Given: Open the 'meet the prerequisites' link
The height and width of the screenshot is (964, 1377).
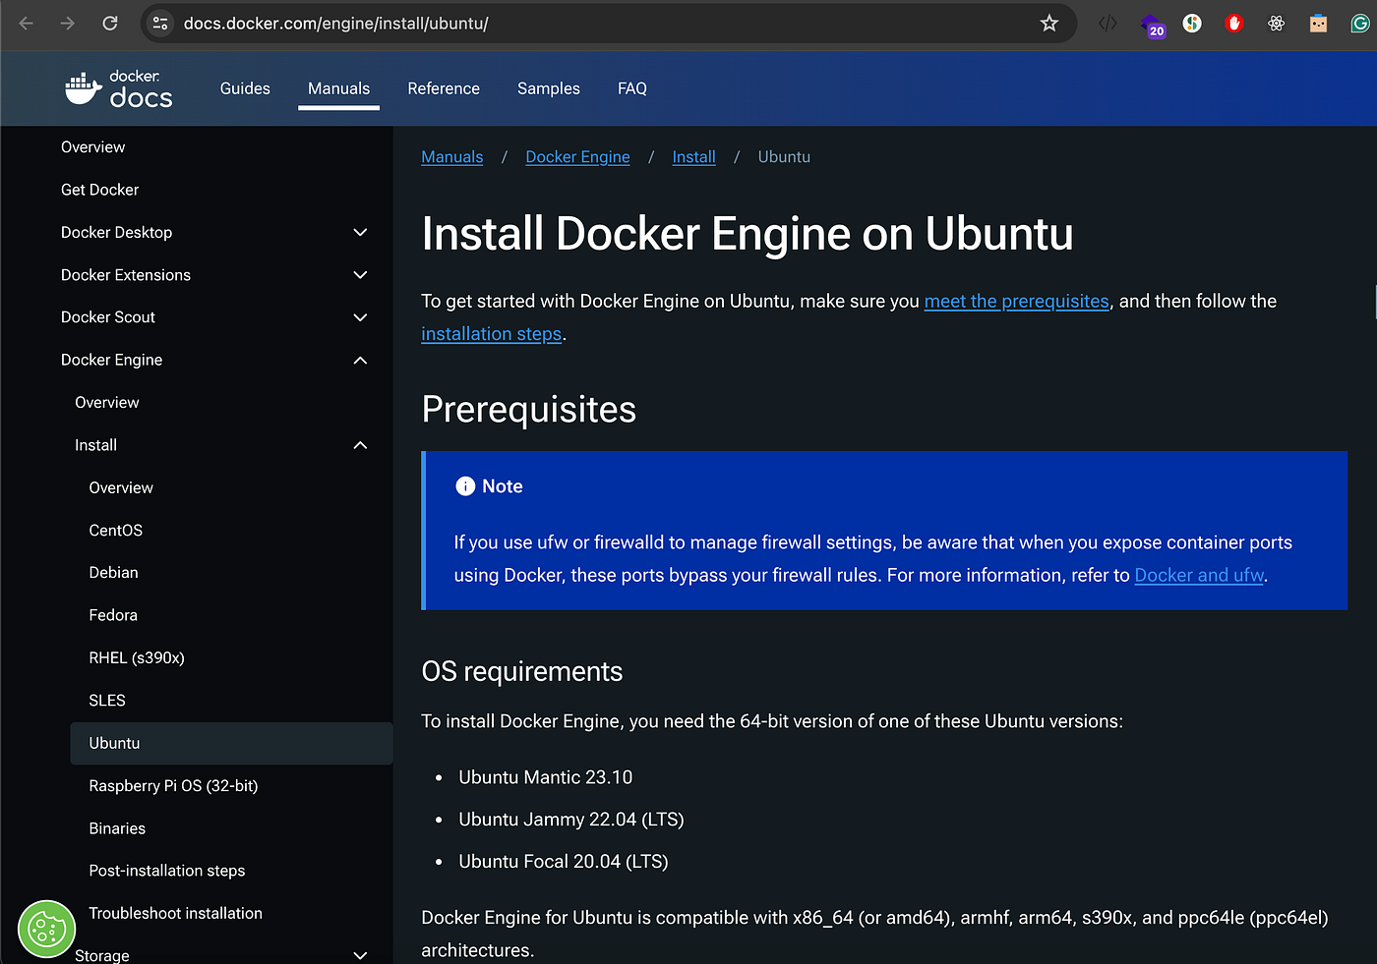Looking at the screenshot, I should pos(1016,302).
